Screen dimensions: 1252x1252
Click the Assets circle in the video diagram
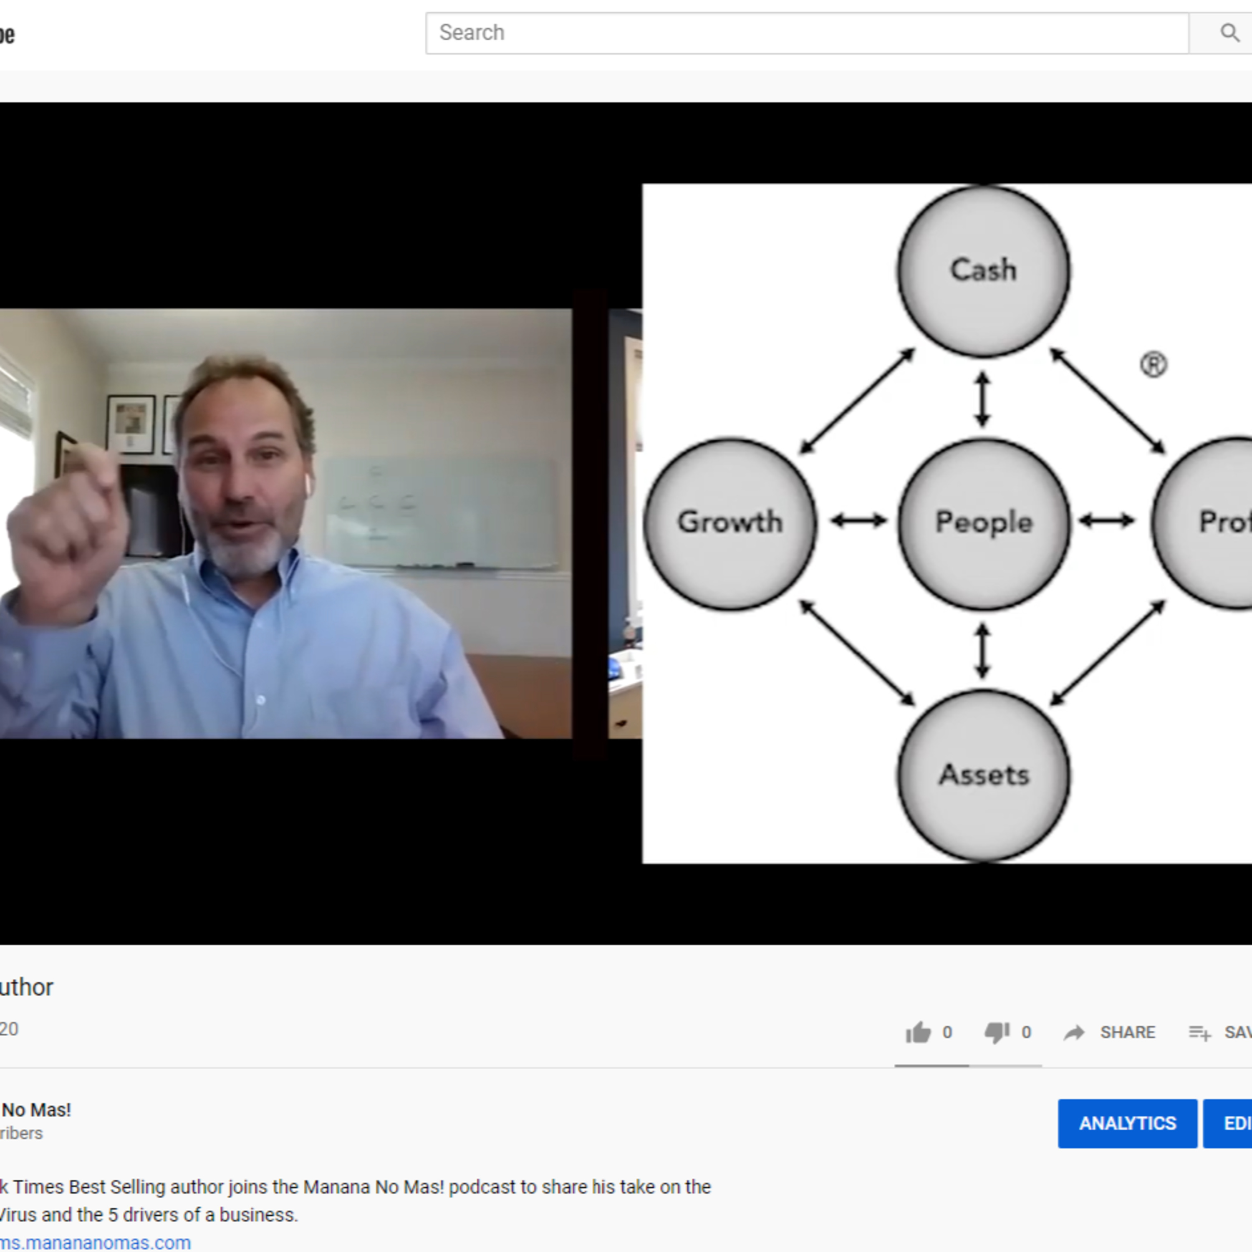983,775
